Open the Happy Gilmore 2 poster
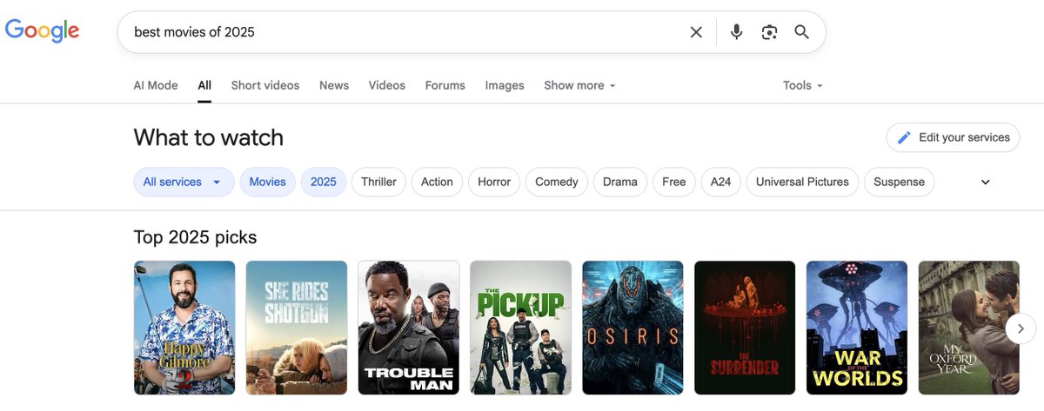This screenshot has height=411, width=1044. (x=184, y=328)
